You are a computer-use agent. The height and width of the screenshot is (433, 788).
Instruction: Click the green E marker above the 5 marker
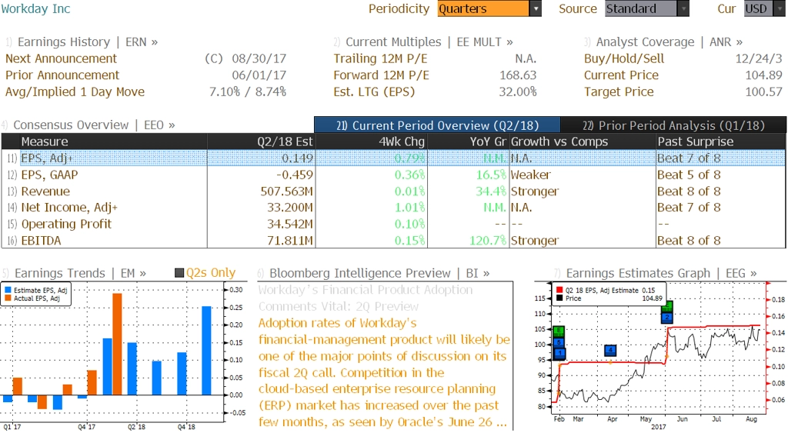coord(559,331)
